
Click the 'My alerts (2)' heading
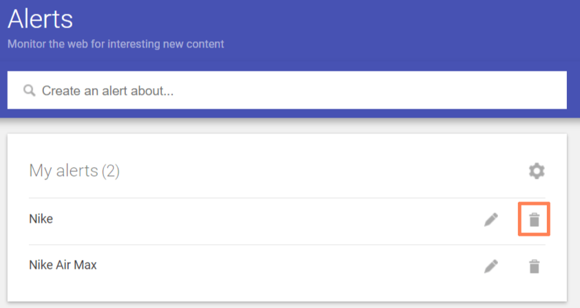[74, 170]
